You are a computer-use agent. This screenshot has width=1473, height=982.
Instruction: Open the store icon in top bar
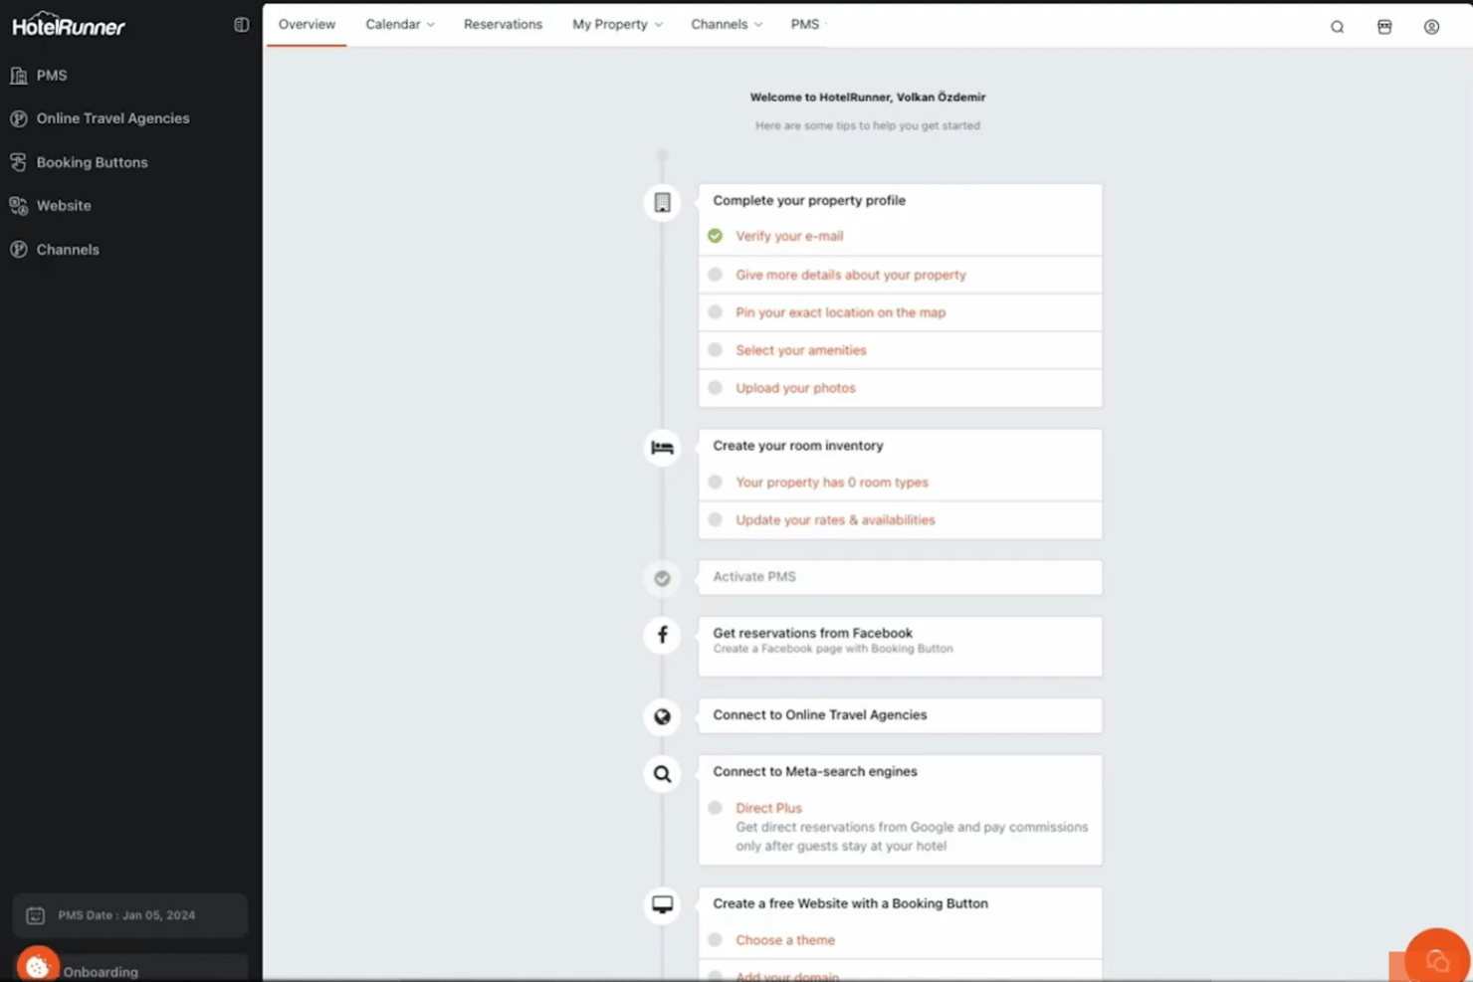[1384, 27]
